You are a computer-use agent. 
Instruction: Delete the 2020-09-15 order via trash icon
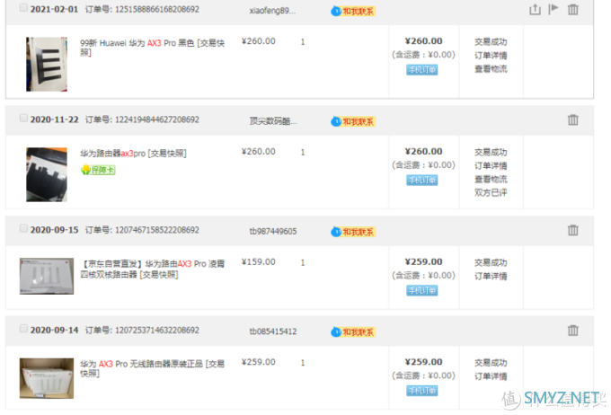tap(573, 230)
